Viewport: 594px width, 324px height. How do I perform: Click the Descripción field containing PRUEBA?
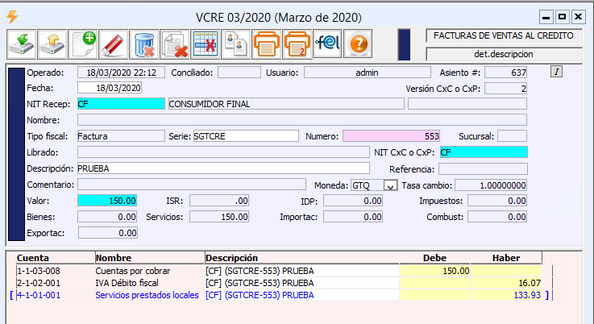[x=222, y=168]
